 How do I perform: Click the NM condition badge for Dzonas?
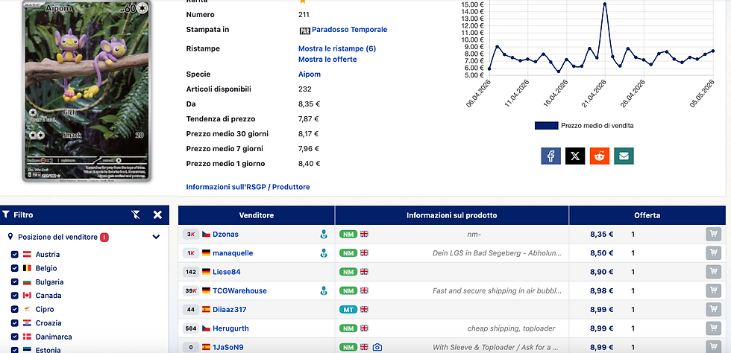[348, 235]
